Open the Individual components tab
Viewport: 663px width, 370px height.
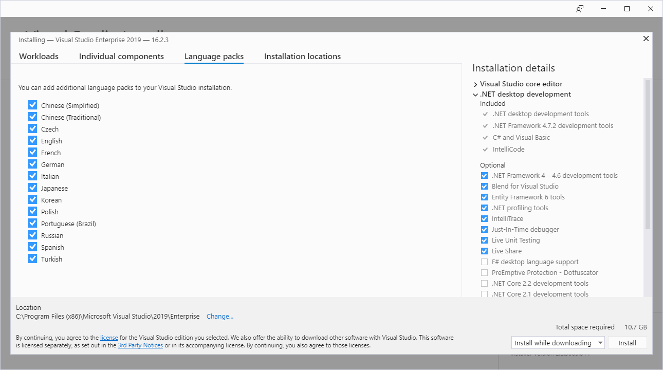click(121, 57)
